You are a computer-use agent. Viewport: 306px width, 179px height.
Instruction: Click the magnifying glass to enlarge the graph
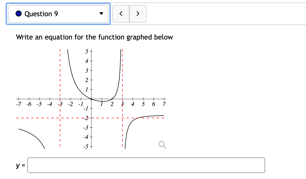162,145
